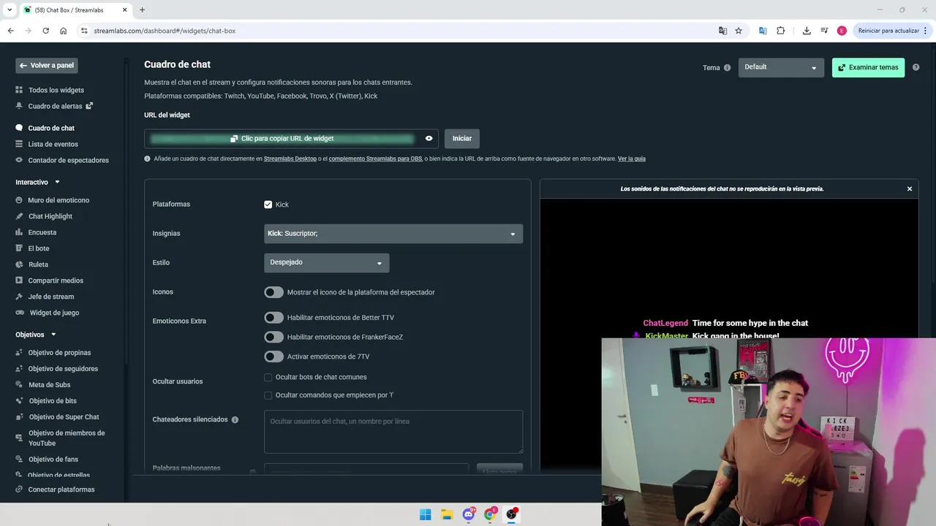Bookmark this page with star icon
This screenshot has height=526, width=936.
tap(739, 31)
